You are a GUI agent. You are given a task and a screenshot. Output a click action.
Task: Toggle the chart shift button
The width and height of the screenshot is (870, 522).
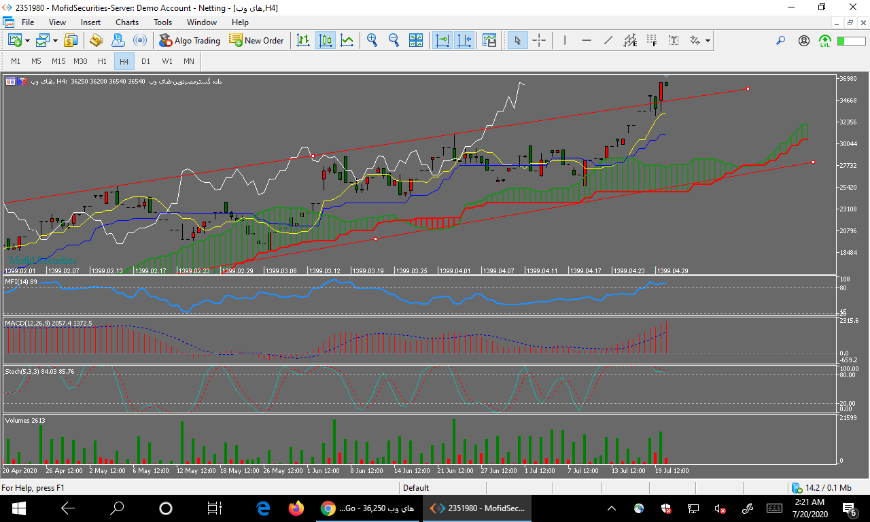pos(465,40)
